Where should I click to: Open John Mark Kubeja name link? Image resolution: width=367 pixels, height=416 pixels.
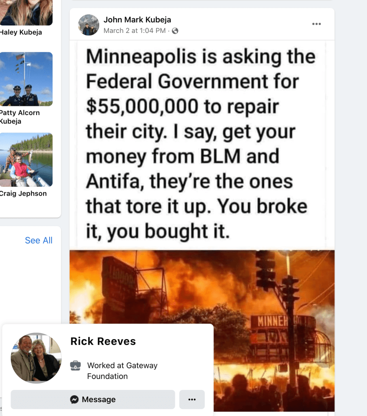pos(137,20)
